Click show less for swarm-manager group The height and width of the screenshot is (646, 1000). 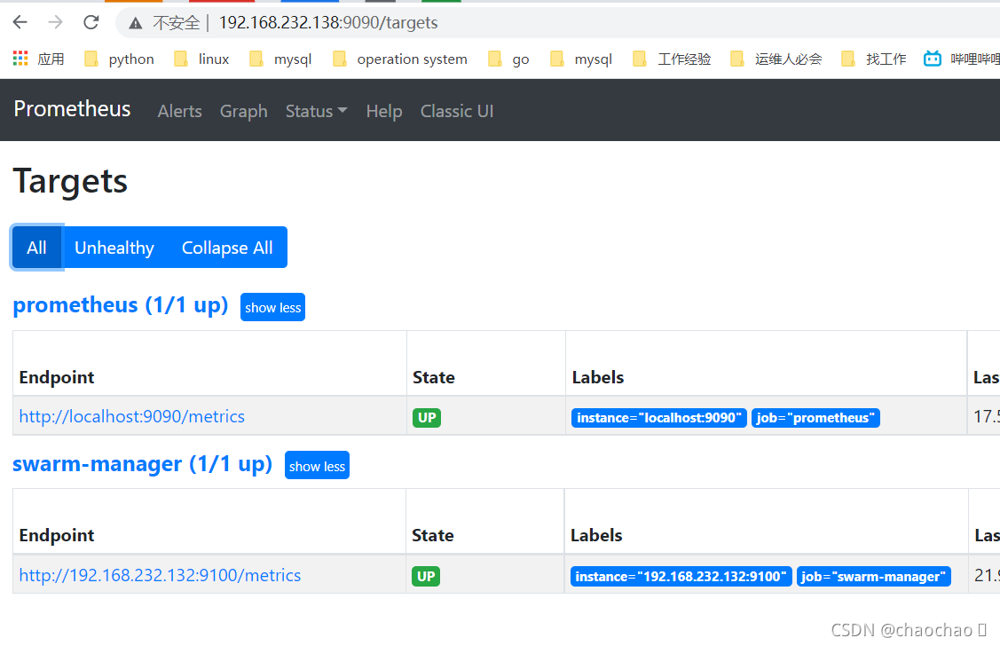(317, 466)
